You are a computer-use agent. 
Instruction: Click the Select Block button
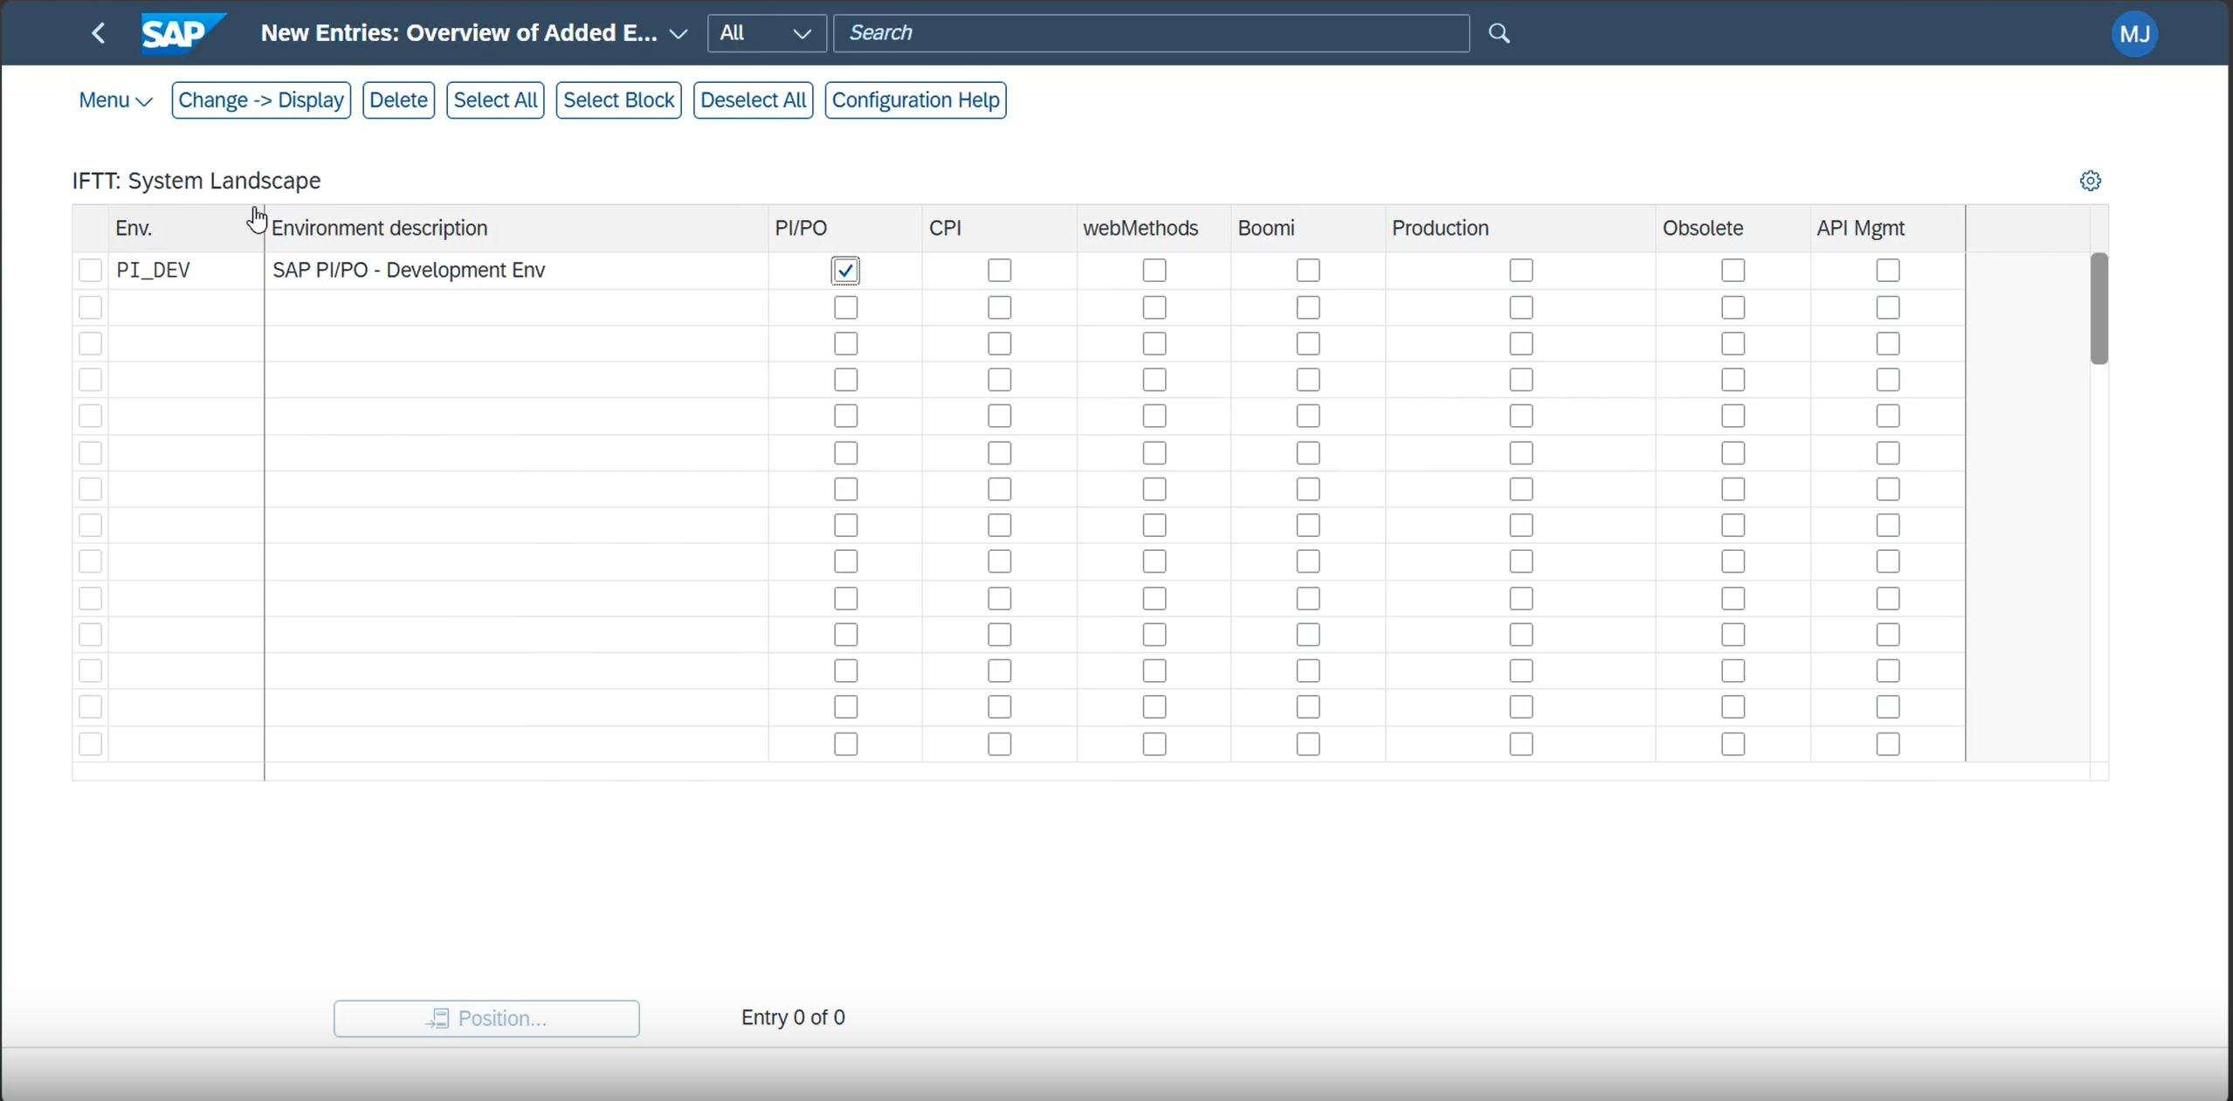coord(618,100)
